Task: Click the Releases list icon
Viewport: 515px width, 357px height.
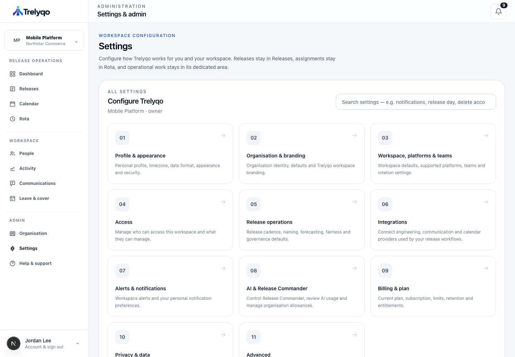Action: coord(13,89)
